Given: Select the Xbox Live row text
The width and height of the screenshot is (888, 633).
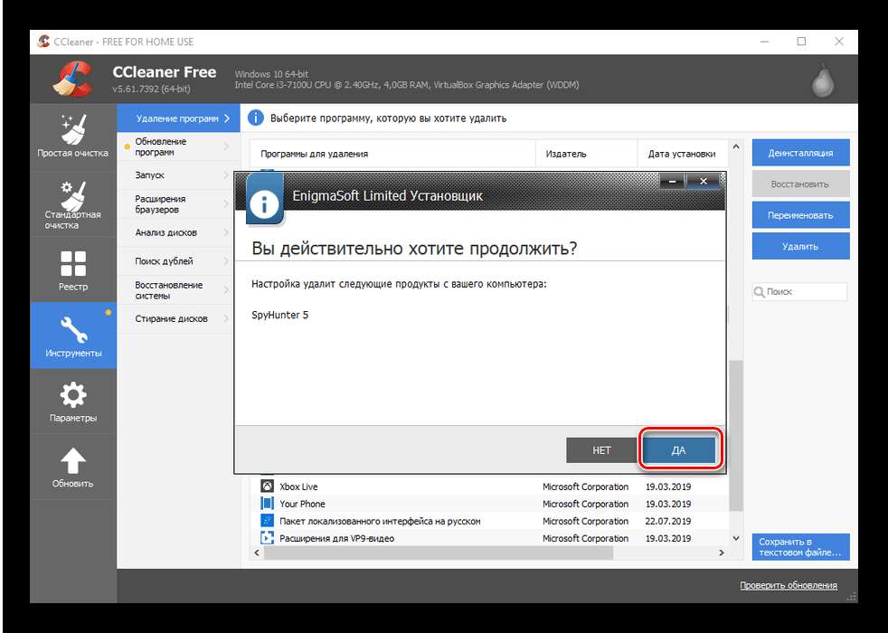Looking at the screenshot, I should 298,487.
